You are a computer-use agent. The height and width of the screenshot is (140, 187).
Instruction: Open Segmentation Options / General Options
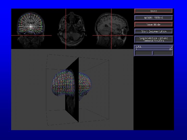[153, 39]
